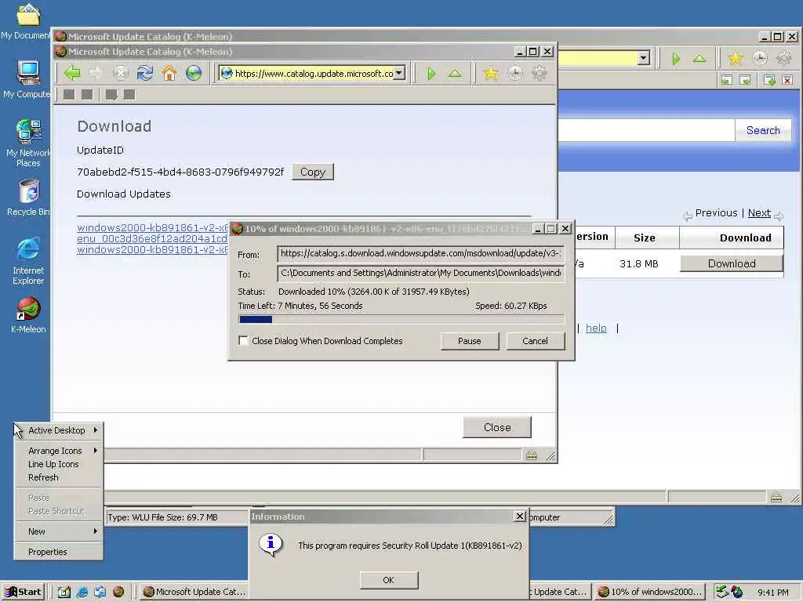Viewport: 803px width, 602px height.
Task: Expand the Active Desktop submenu
Action: tap(58, 430)
